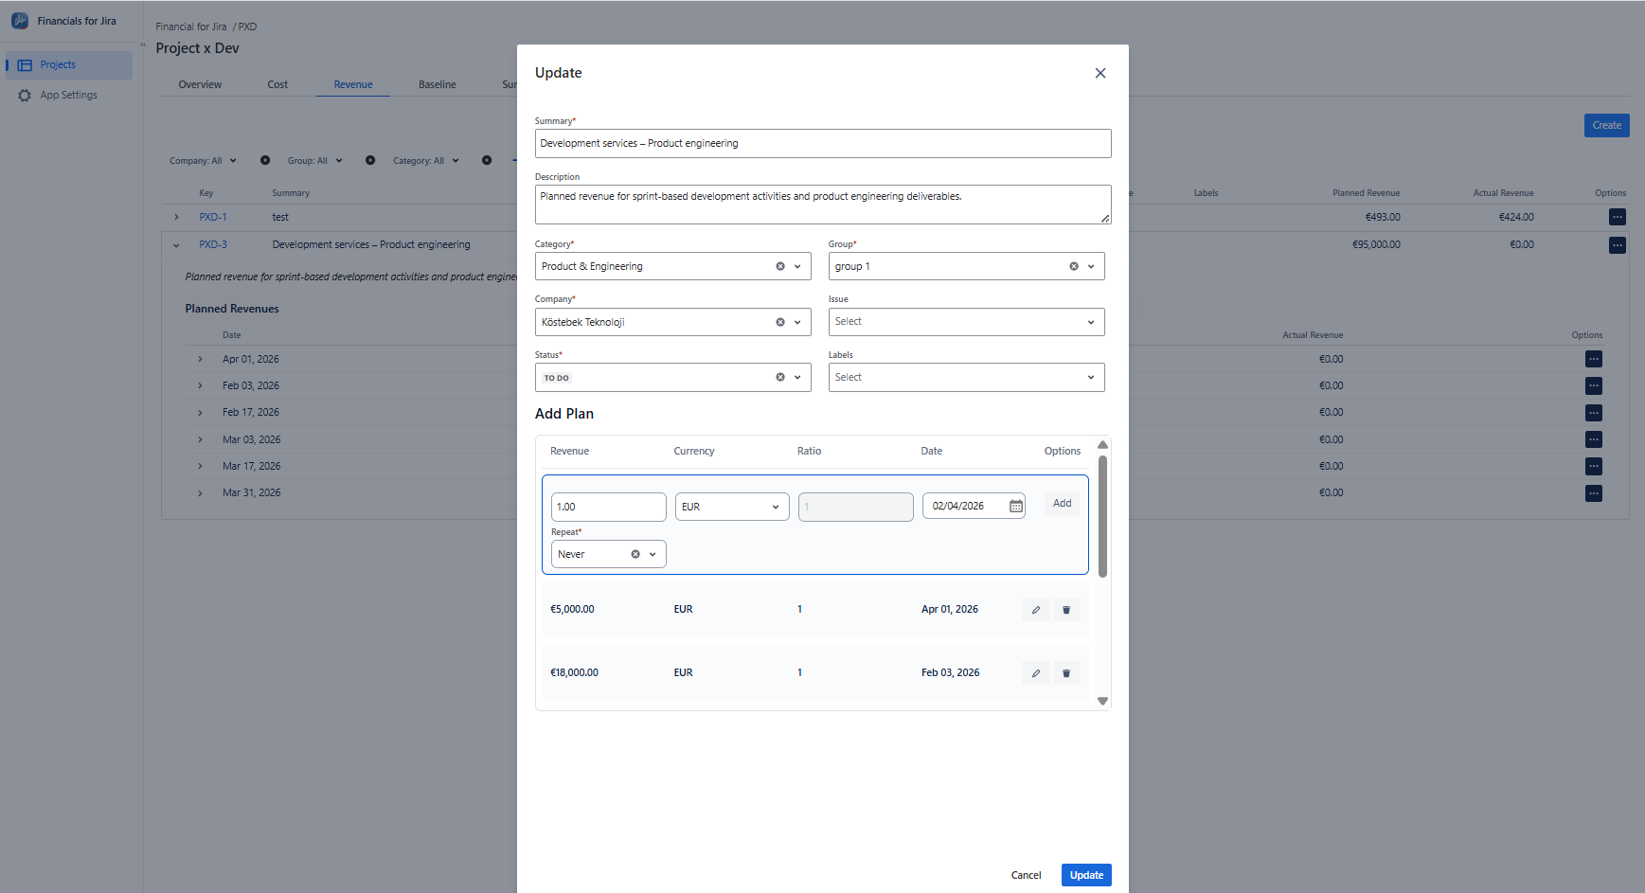Viewport: 1645px width, 893px height.
Task: Open the Category: All filter dropdown
Action: point(426,161)
